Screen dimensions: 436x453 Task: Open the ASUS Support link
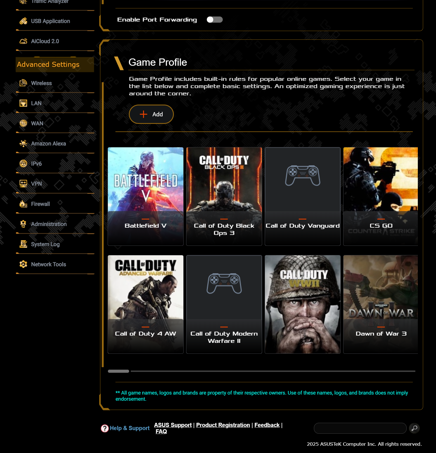[173, 425]
